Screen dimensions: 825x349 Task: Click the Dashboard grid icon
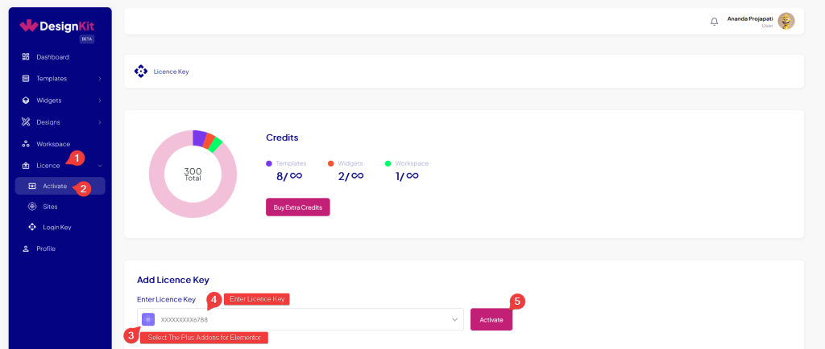pyautogui.click(x=26, y=56)
